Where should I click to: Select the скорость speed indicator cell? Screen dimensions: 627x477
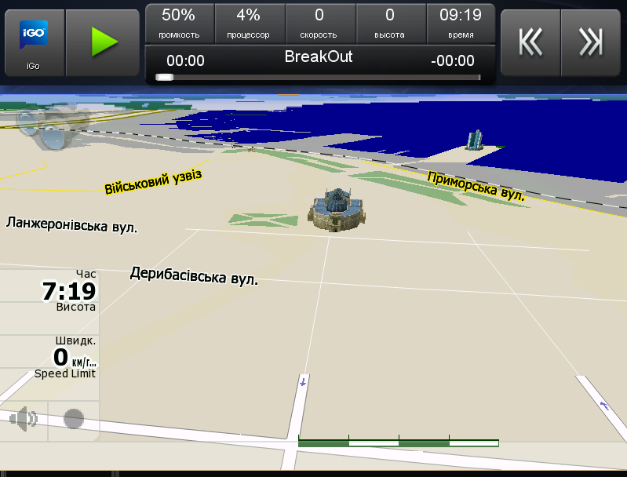pyautogui.click(x=319, y=24)
